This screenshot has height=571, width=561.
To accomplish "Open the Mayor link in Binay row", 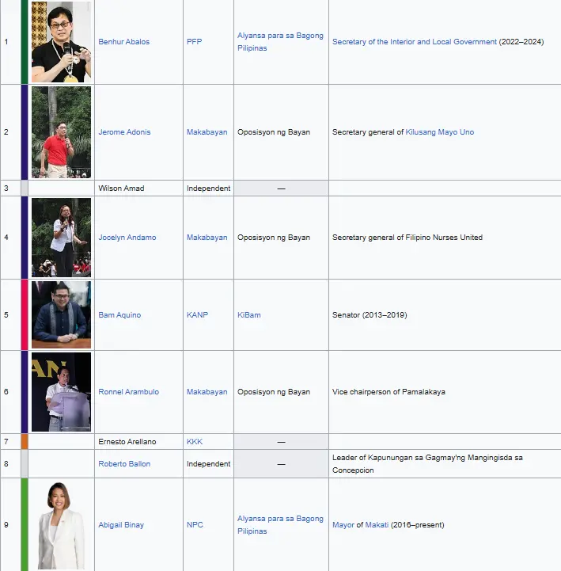I will [343, 525].
